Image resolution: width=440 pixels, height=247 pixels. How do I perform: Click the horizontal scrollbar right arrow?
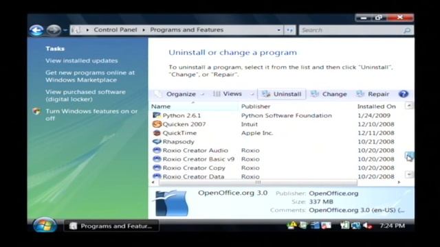click(x=399, y=183)
